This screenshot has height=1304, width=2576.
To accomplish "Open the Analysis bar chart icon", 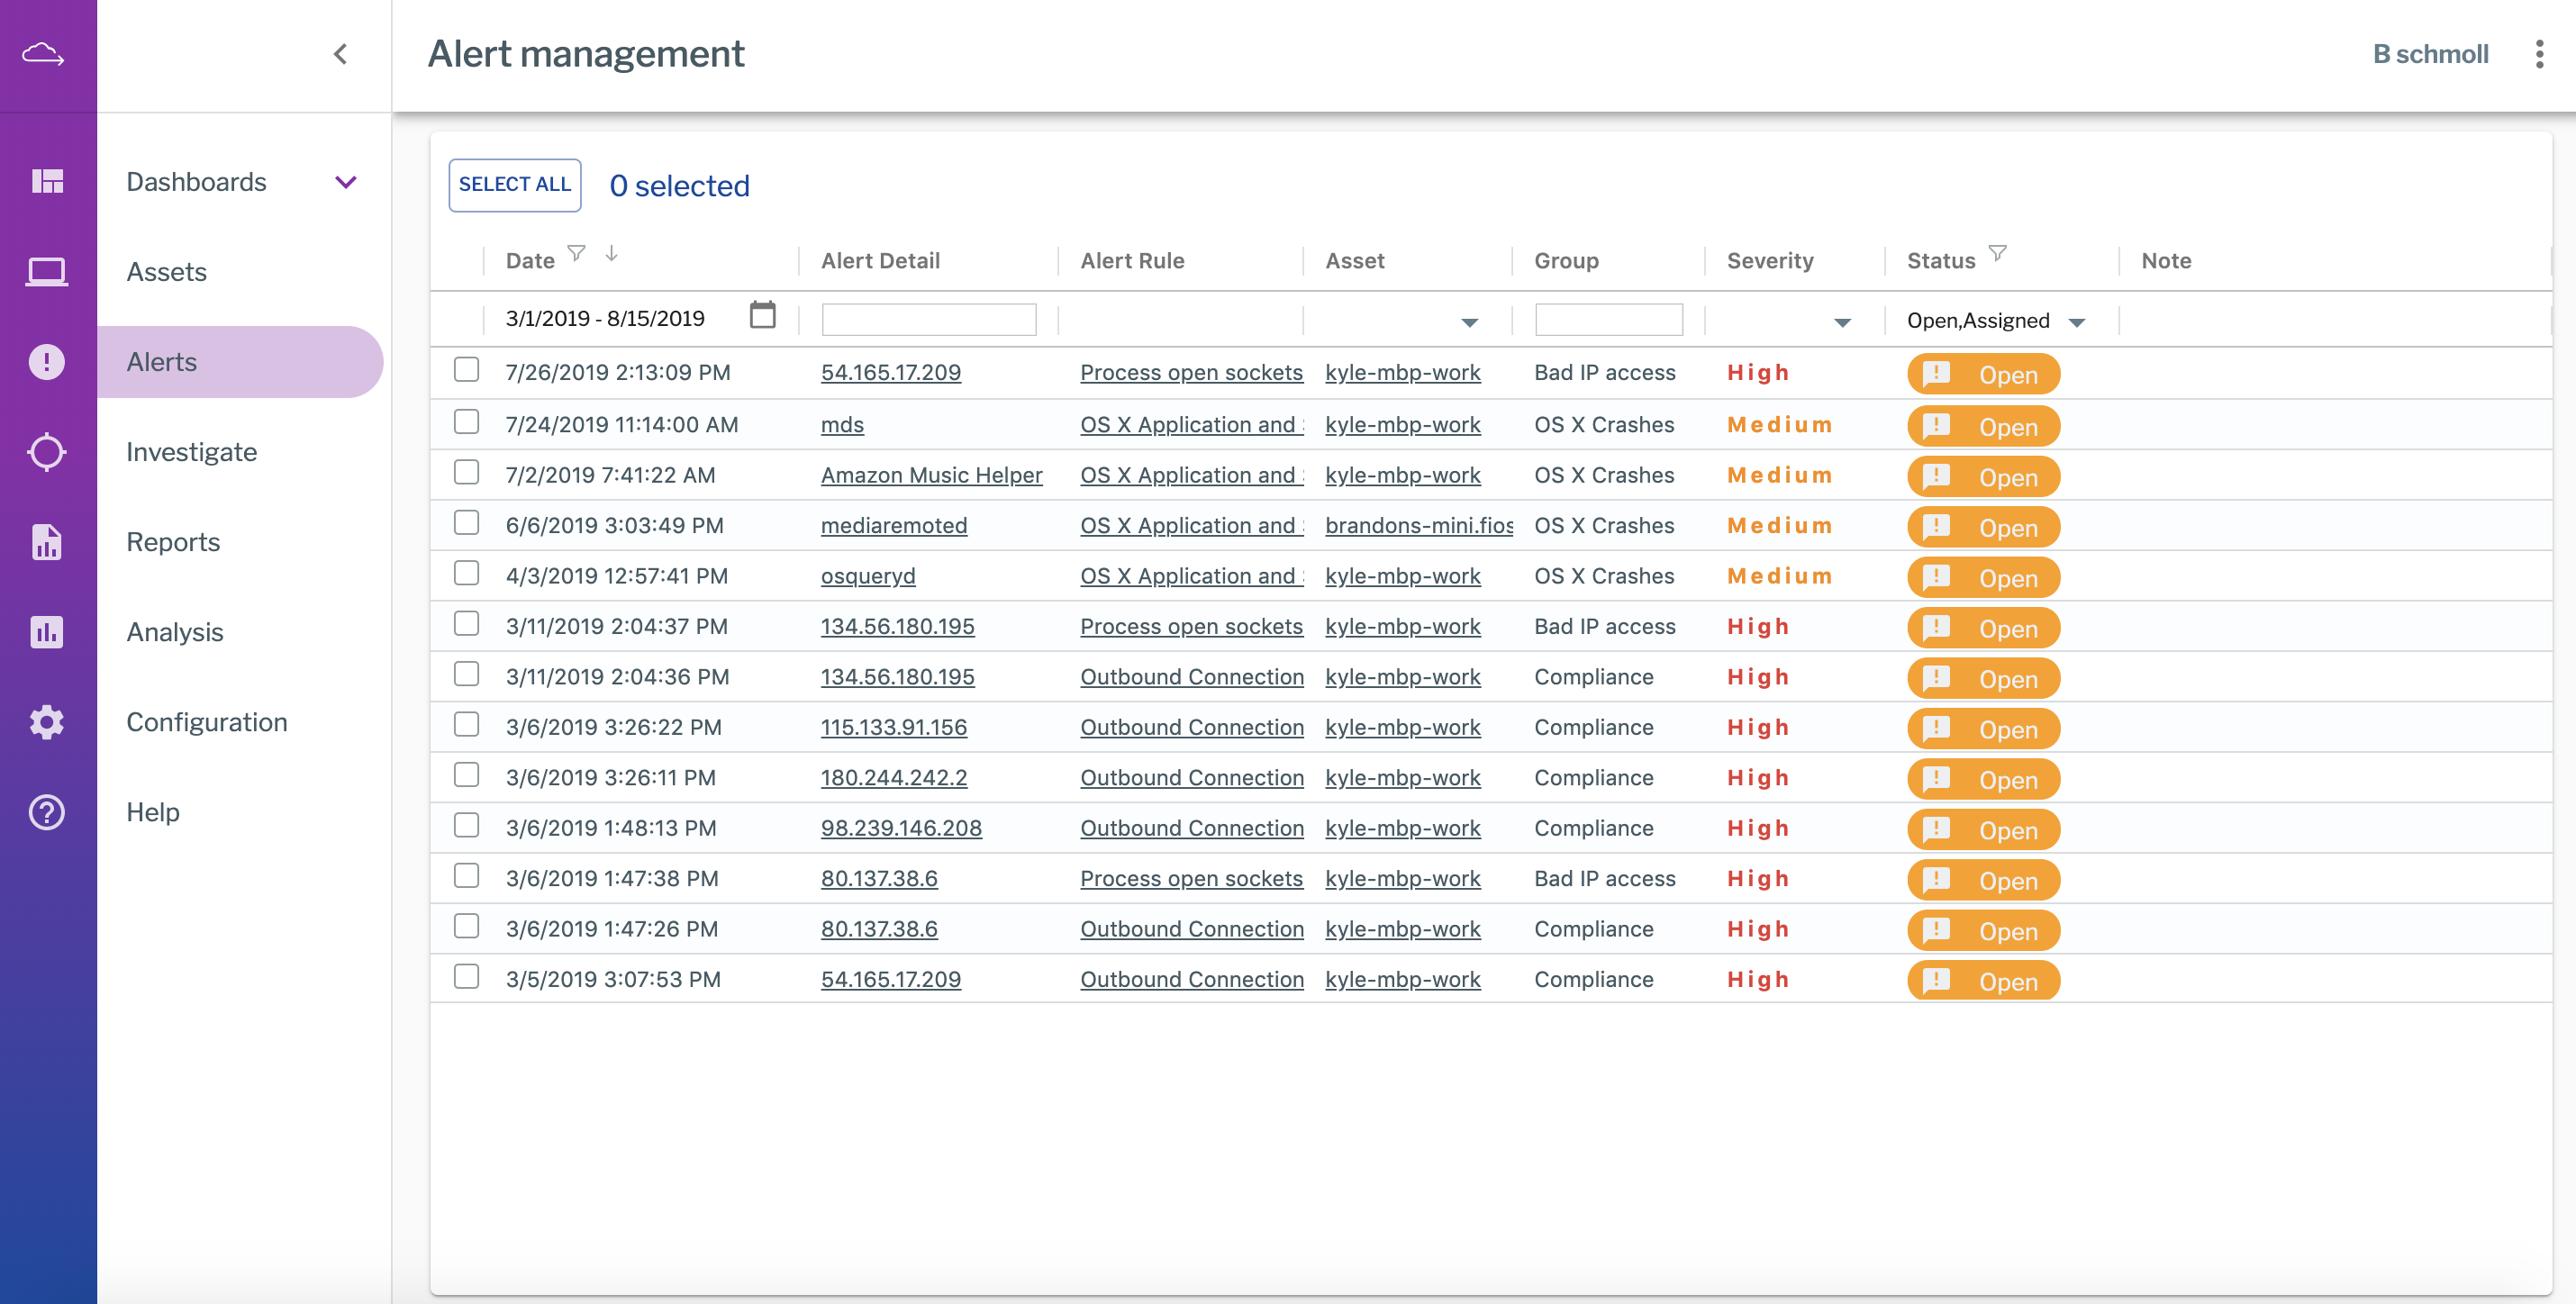I will [x=47, y=631].
